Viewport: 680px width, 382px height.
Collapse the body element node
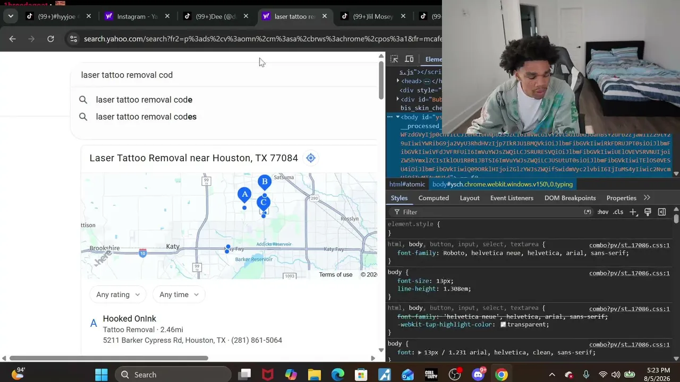tap(397, 117)
